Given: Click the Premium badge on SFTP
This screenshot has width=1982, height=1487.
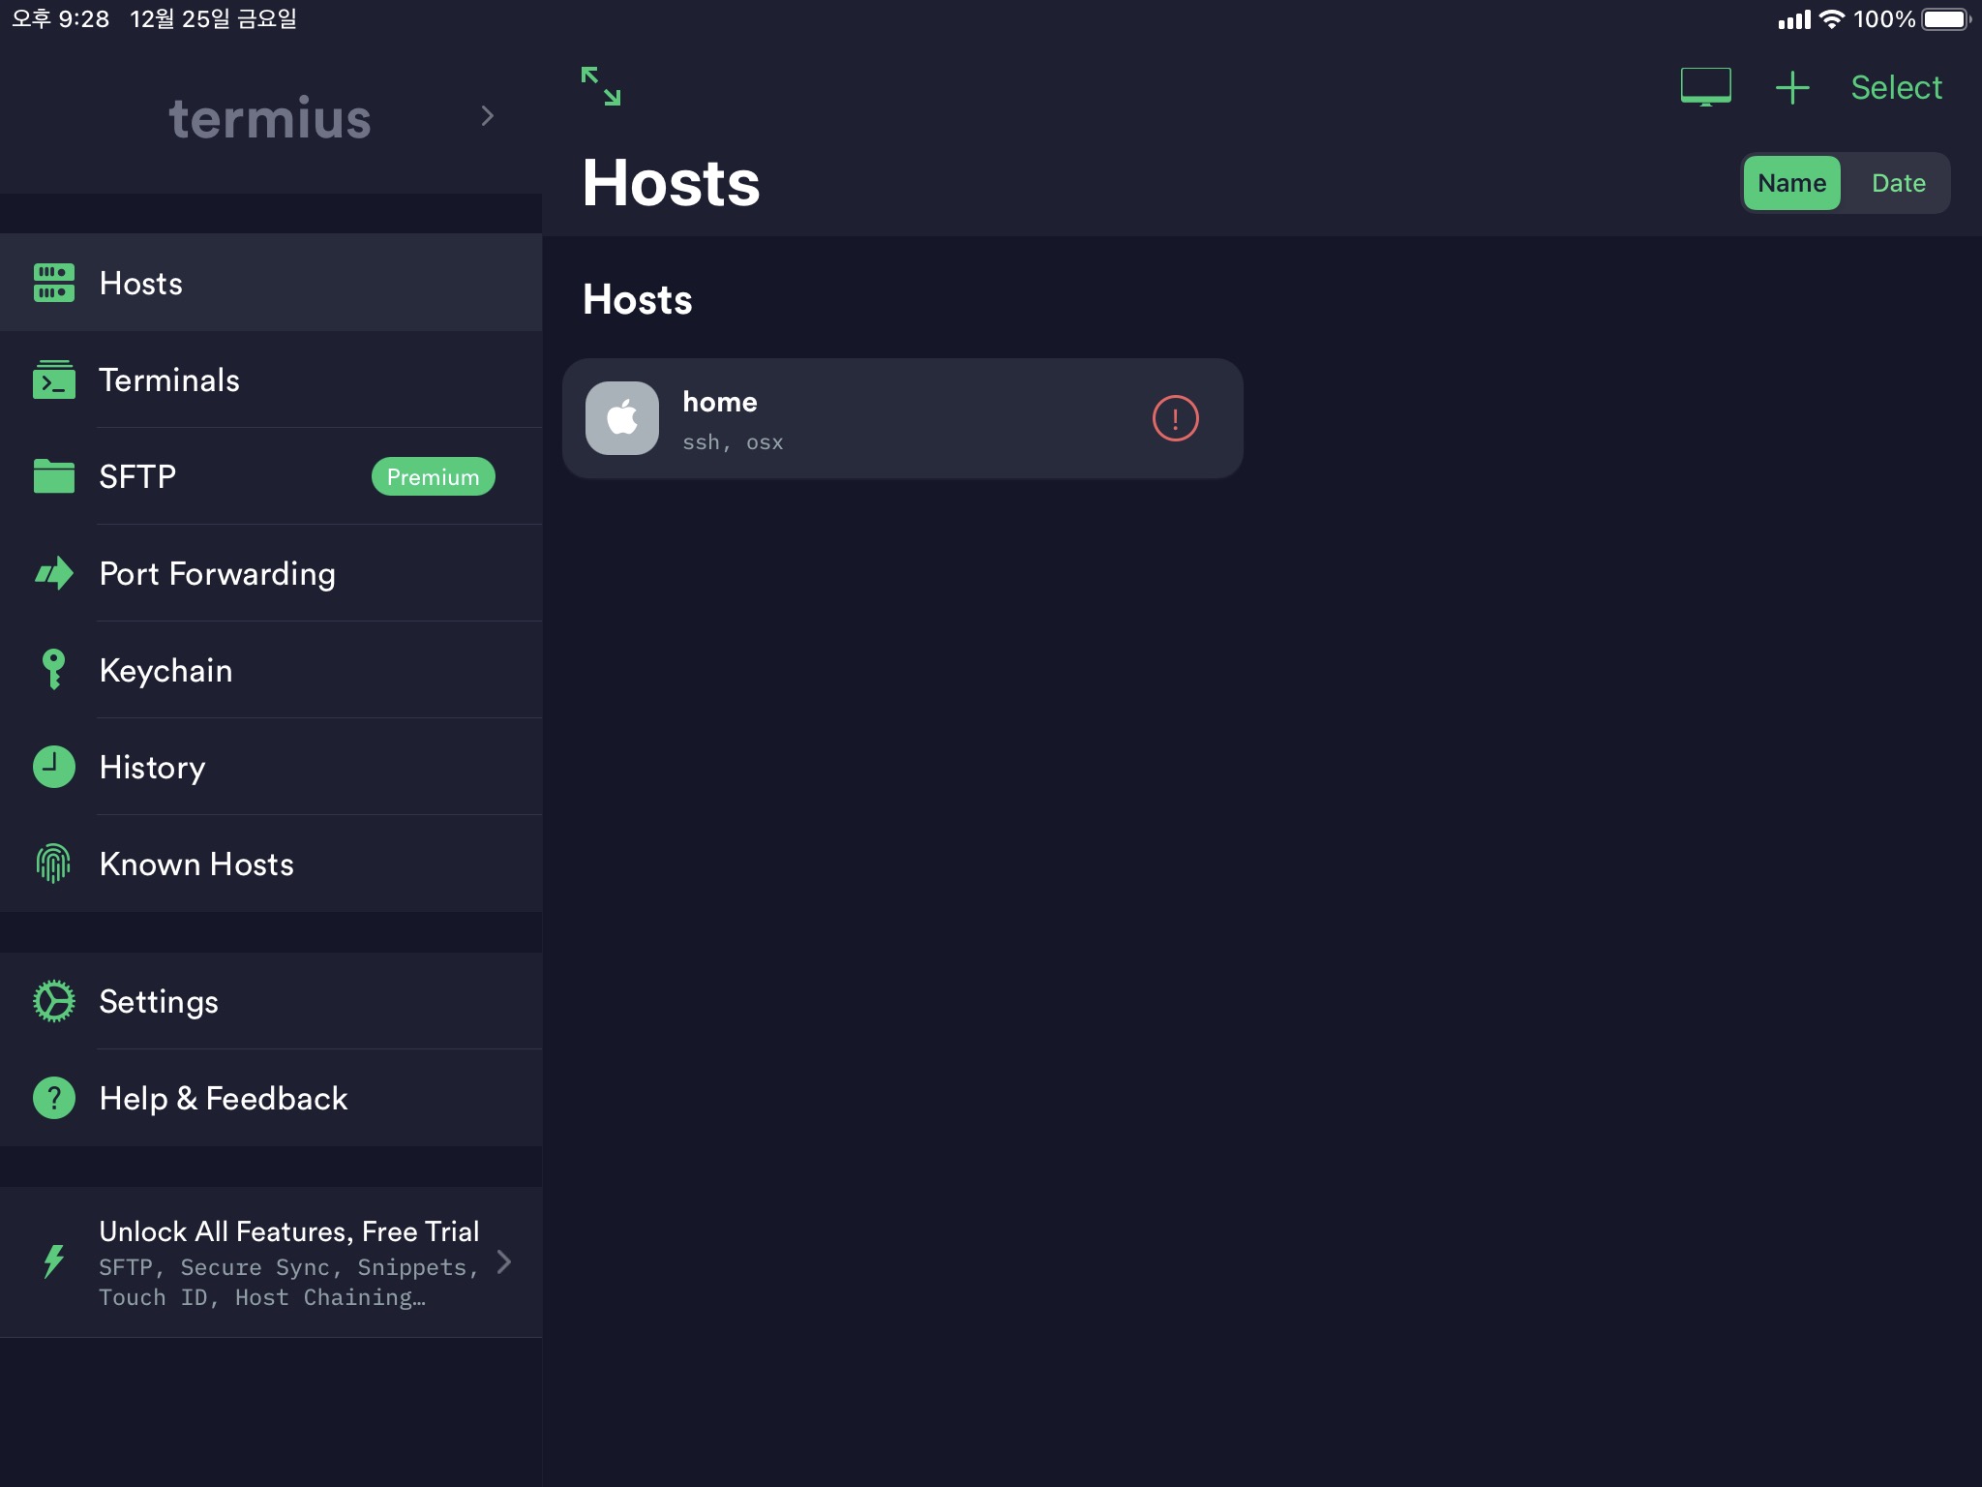Looking at the screenshot, I should [x=433, y=477].
